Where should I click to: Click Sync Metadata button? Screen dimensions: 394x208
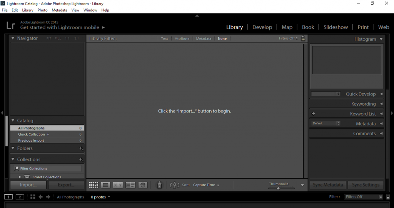pyautogui.click(x=328, y=185)
